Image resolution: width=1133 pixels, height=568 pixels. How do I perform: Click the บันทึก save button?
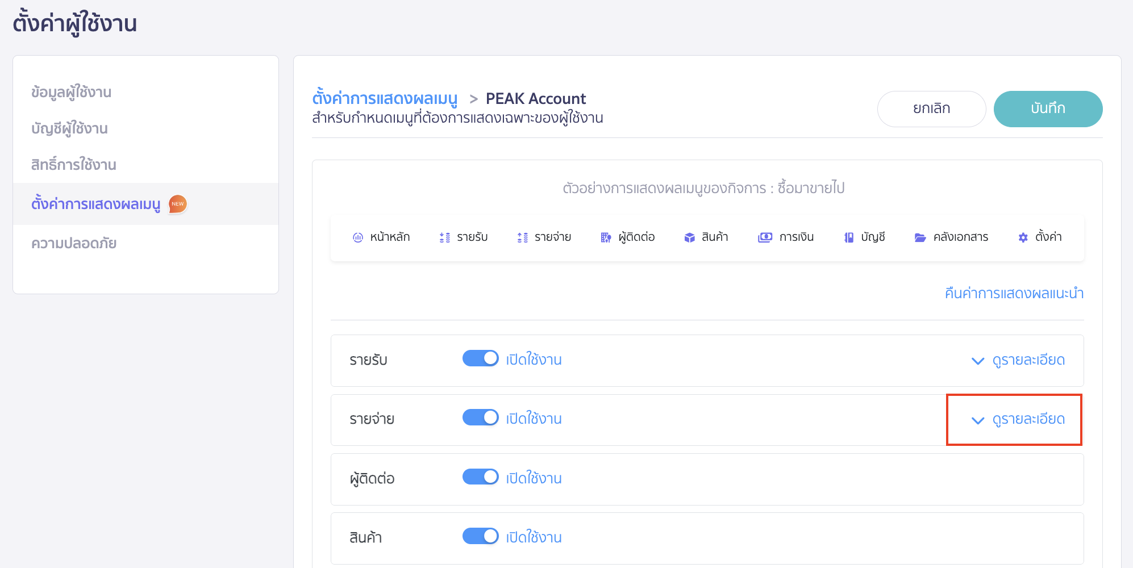(1047, 108)
